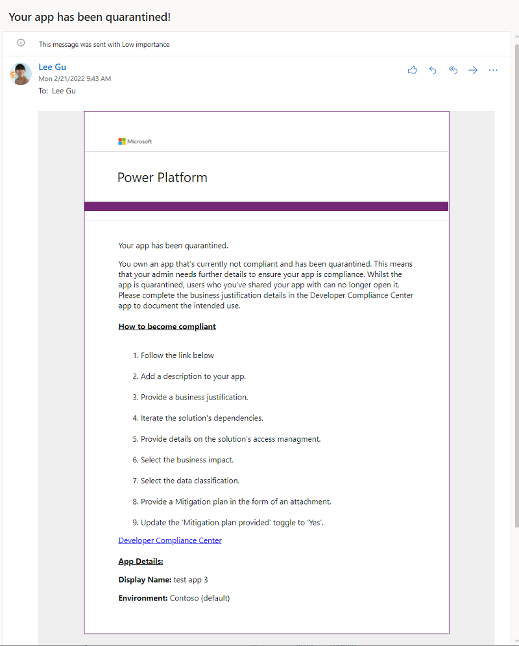The image size is (519, 646).
Task: Click the App Details heading
Action: (140, 561)
